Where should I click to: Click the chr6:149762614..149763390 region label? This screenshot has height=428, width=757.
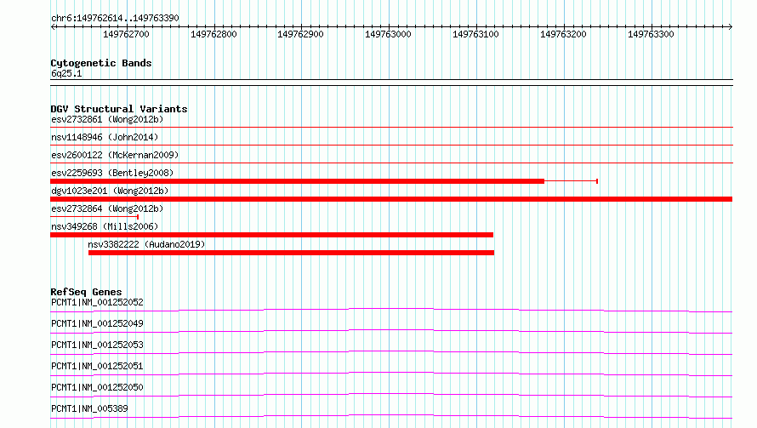[115, 18]
